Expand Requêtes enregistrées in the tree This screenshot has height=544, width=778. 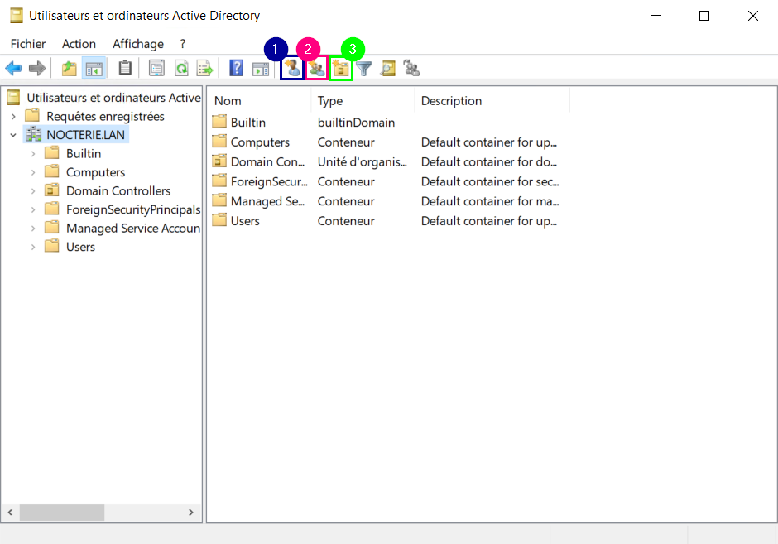click(13, 117)
